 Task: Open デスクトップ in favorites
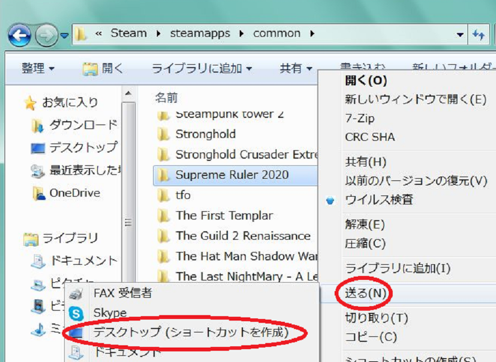click(84, 147)
